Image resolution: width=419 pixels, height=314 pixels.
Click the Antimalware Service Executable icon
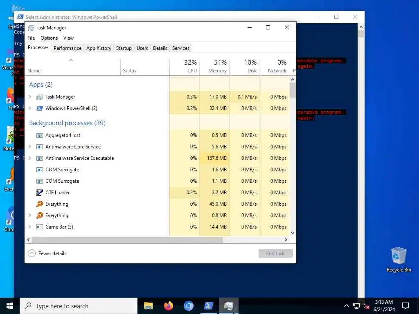[40, 158]
